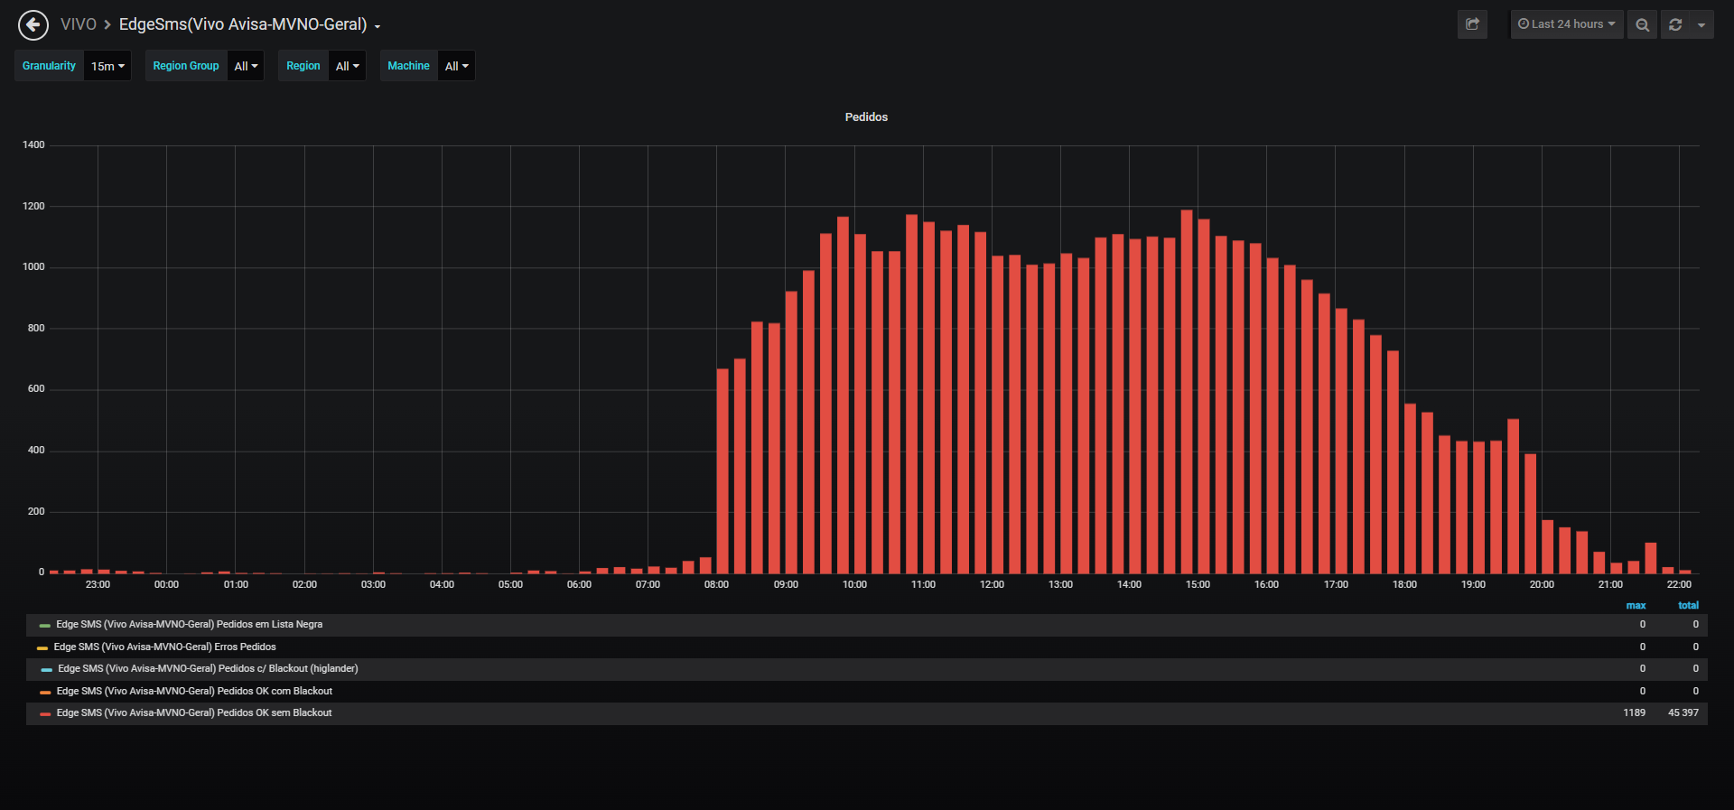Click the zoom out magnifier icon
The height and width of the screenshot is (810, 1734).
pos(1642,24)
